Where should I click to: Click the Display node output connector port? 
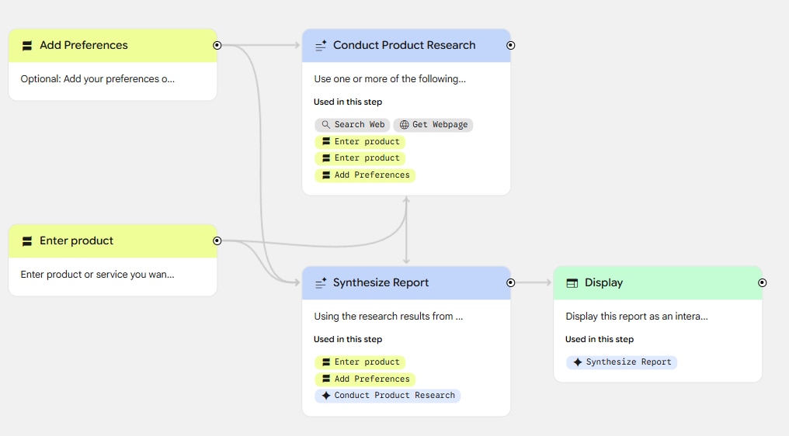click(x=762, y=283)
